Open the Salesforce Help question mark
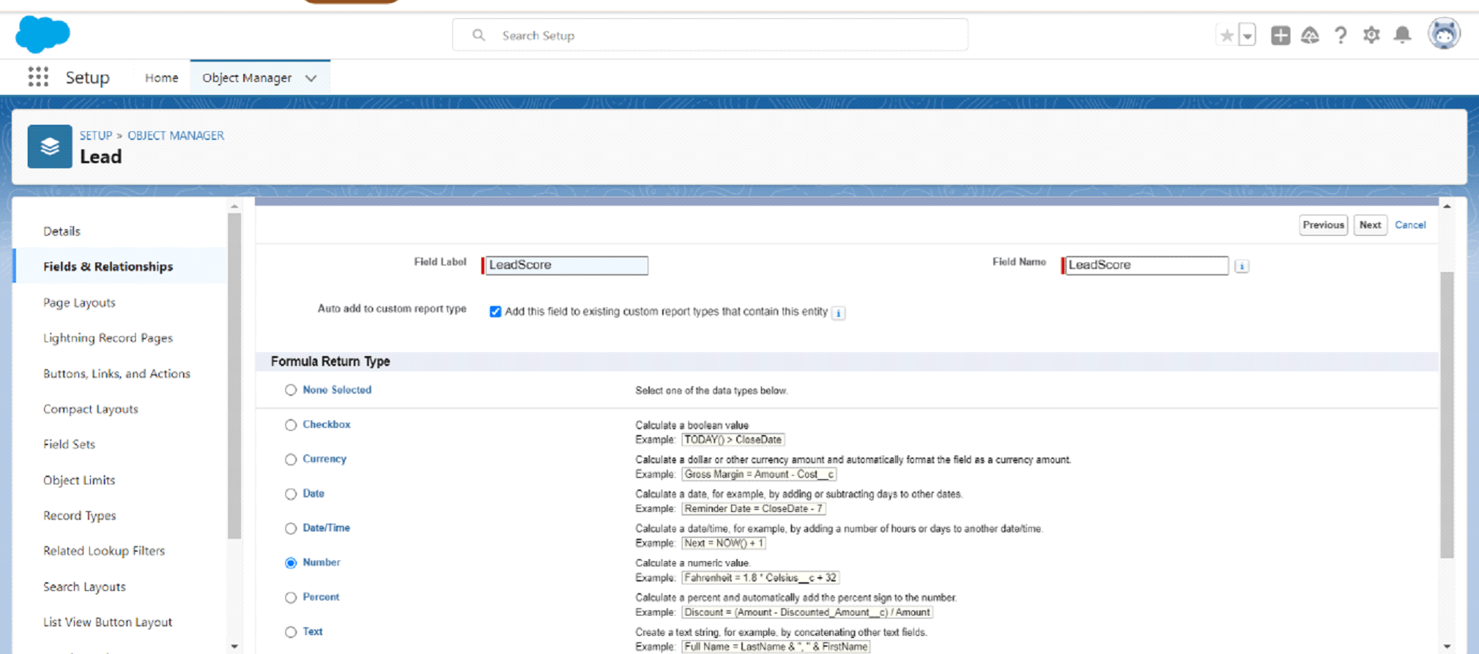This screenshot has height=654, width=1479. [x=1340, y=36]
